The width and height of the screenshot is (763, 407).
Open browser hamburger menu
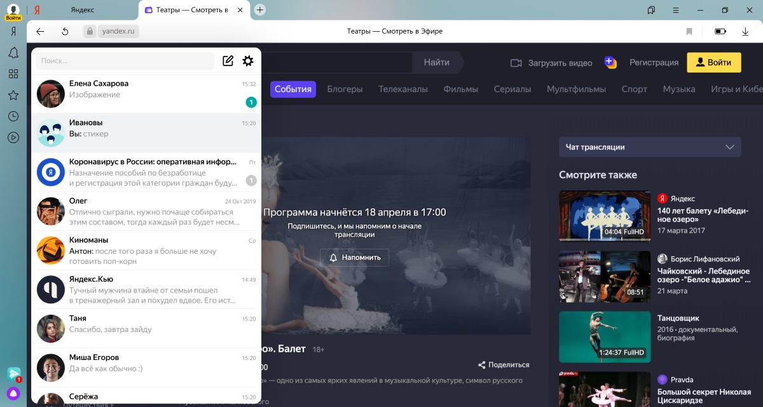pyautogui.click(x=676, y=10)
